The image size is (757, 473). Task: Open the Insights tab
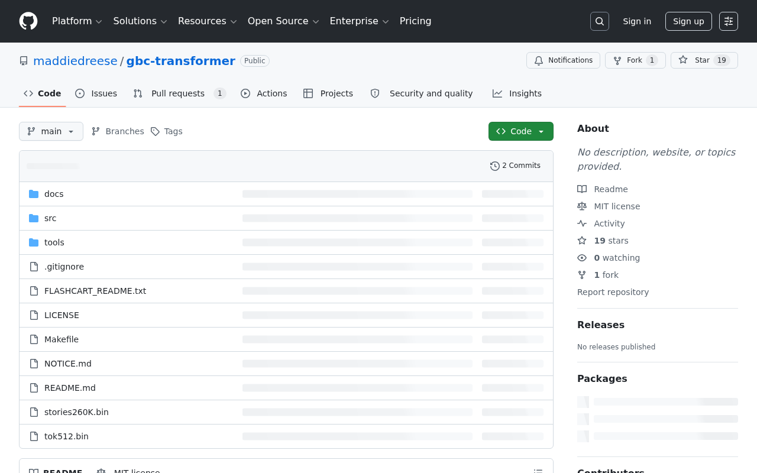(517, 93)
